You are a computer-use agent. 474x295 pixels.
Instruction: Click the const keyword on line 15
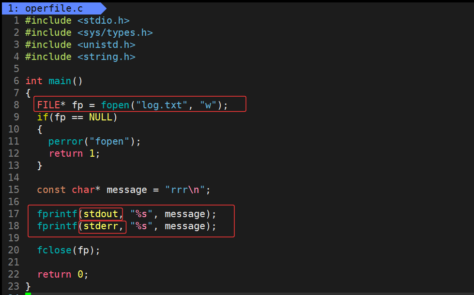(x=51, y=190)
